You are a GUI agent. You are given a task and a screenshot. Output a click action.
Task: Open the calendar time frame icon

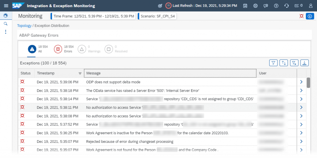coord(245,6)
